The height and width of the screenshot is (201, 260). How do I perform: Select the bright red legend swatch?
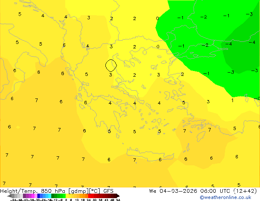click(89, 196)
